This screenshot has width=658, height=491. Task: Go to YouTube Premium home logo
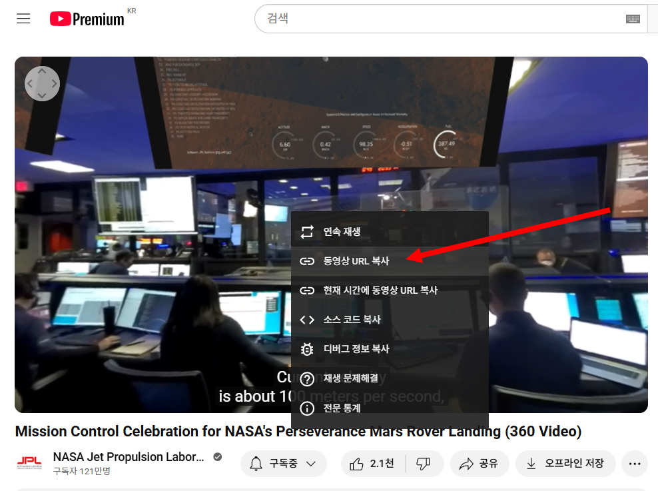[x=87, y=19]
